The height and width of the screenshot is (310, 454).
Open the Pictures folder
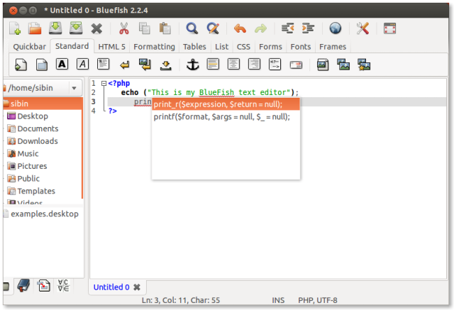43,166
